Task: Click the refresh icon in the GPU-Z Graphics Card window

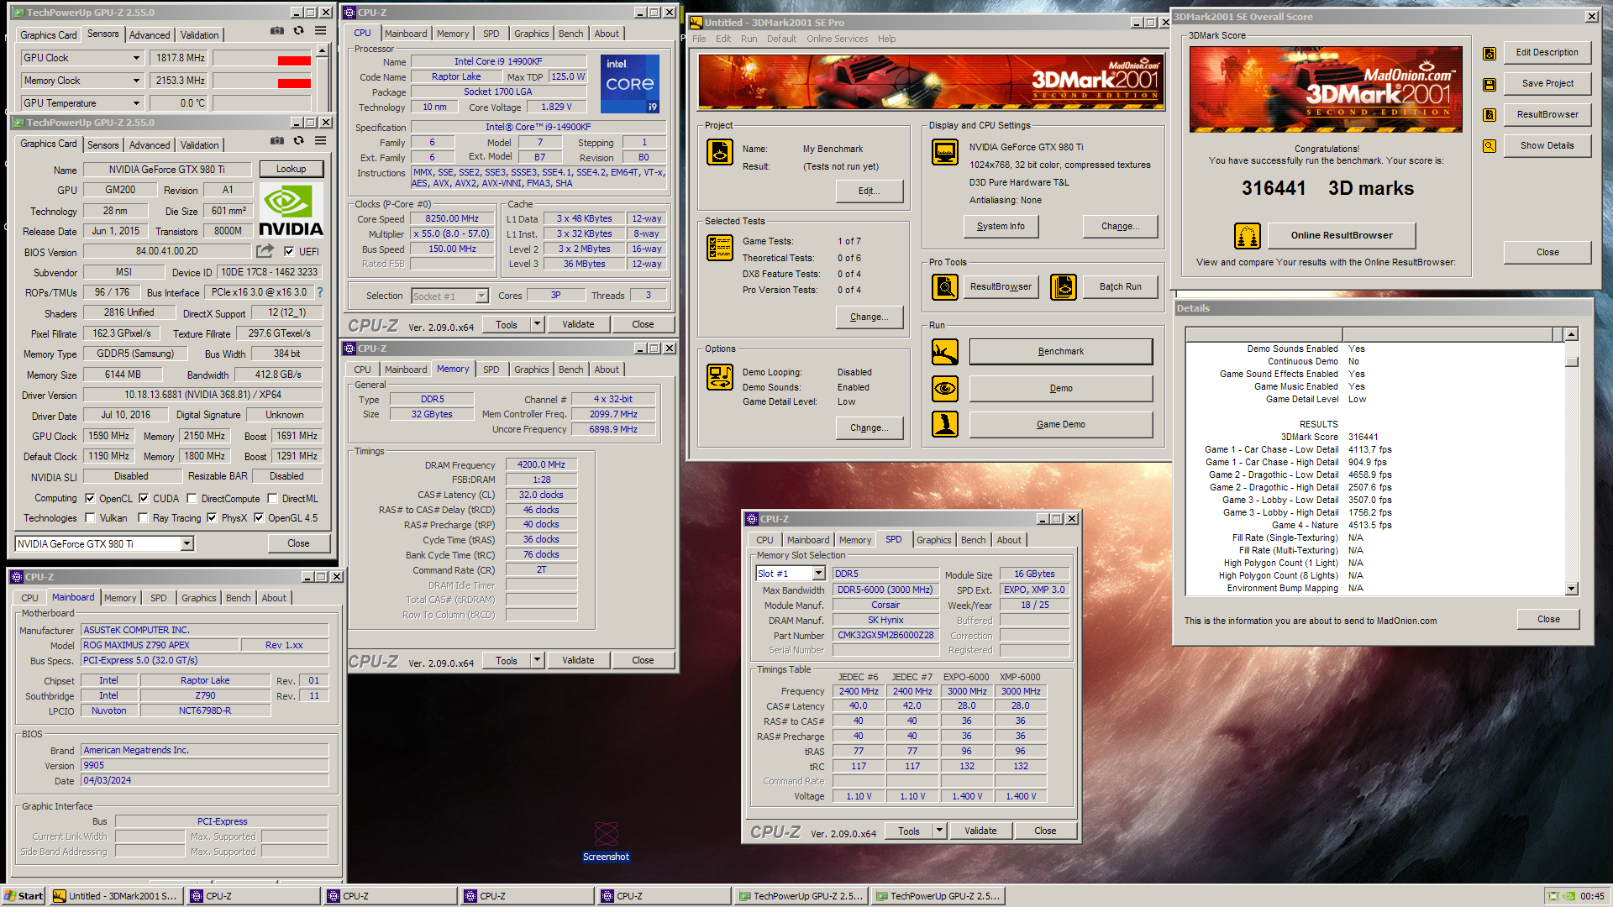Action: (298, 141)
